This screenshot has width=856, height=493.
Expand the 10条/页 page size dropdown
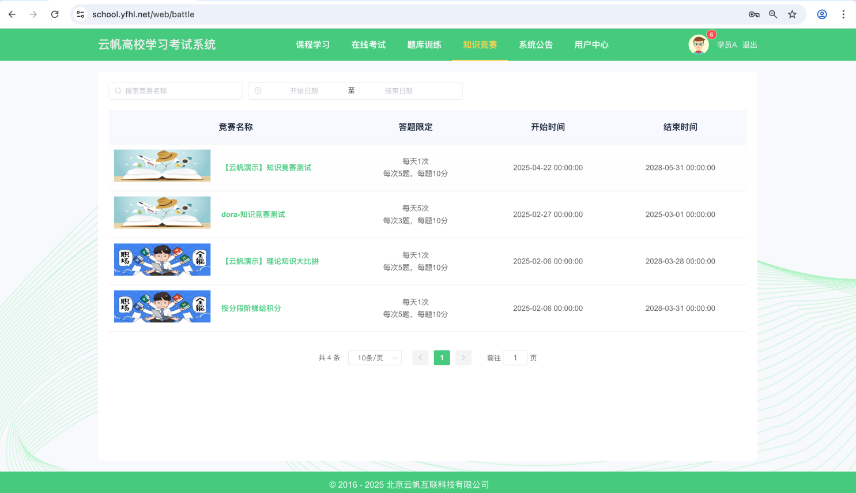tap(375, 357)
